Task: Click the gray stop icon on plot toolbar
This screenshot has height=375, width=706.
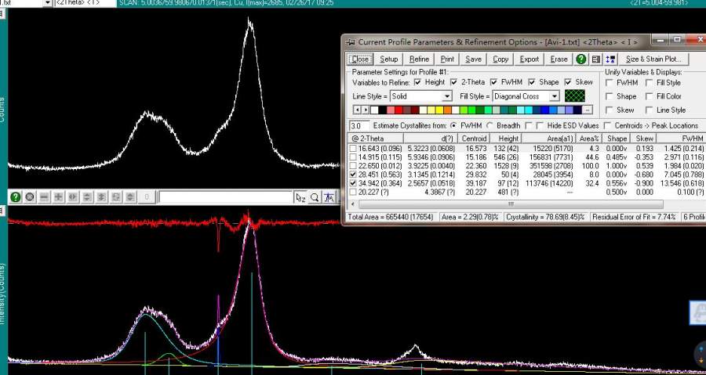Action: 30,198
